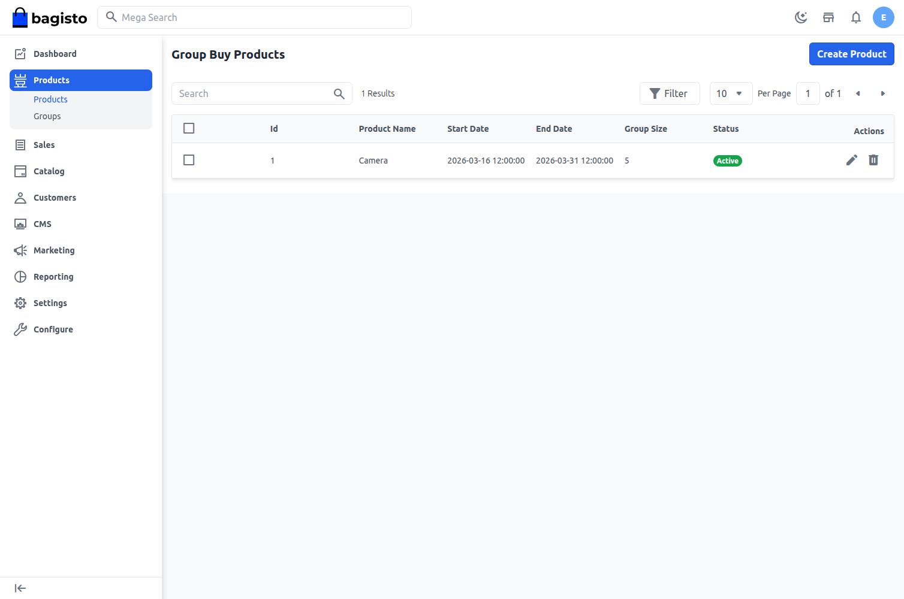Edit the Camera product with the pencil icon

(x=852, y=160)
